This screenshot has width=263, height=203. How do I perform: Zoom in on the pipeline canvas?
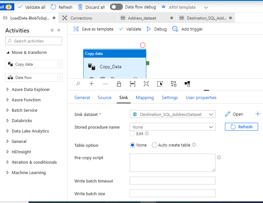coord(92,83)
